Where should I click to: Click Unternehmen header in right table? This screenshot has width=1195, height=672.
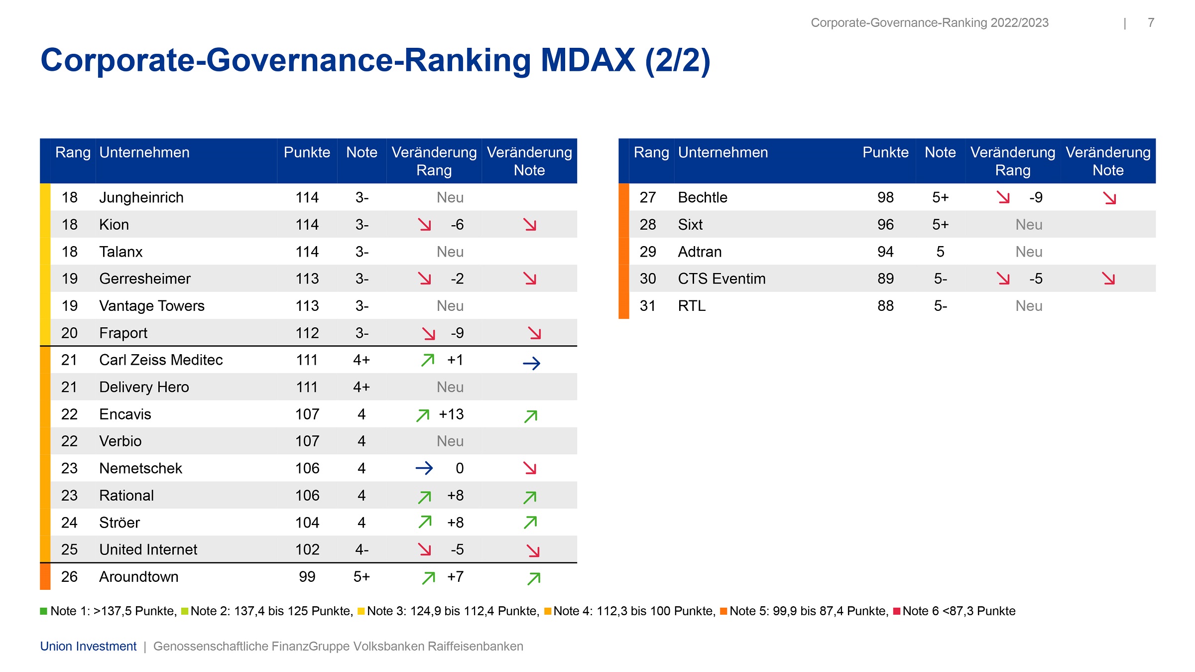tap(722, 152)
